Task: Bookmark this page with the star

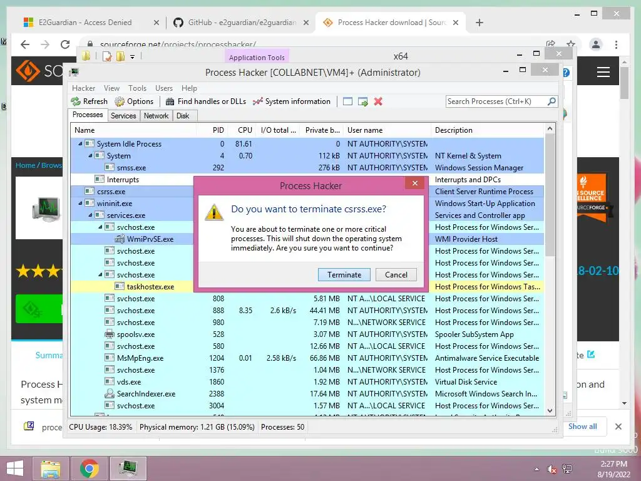Action: point(571,44)
